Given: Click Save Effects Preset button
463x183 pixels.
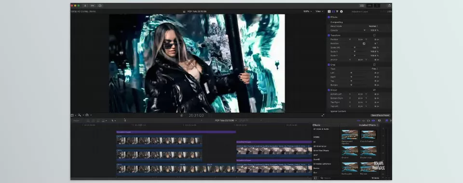Looking at the screenshot, I should pos(381,115).
